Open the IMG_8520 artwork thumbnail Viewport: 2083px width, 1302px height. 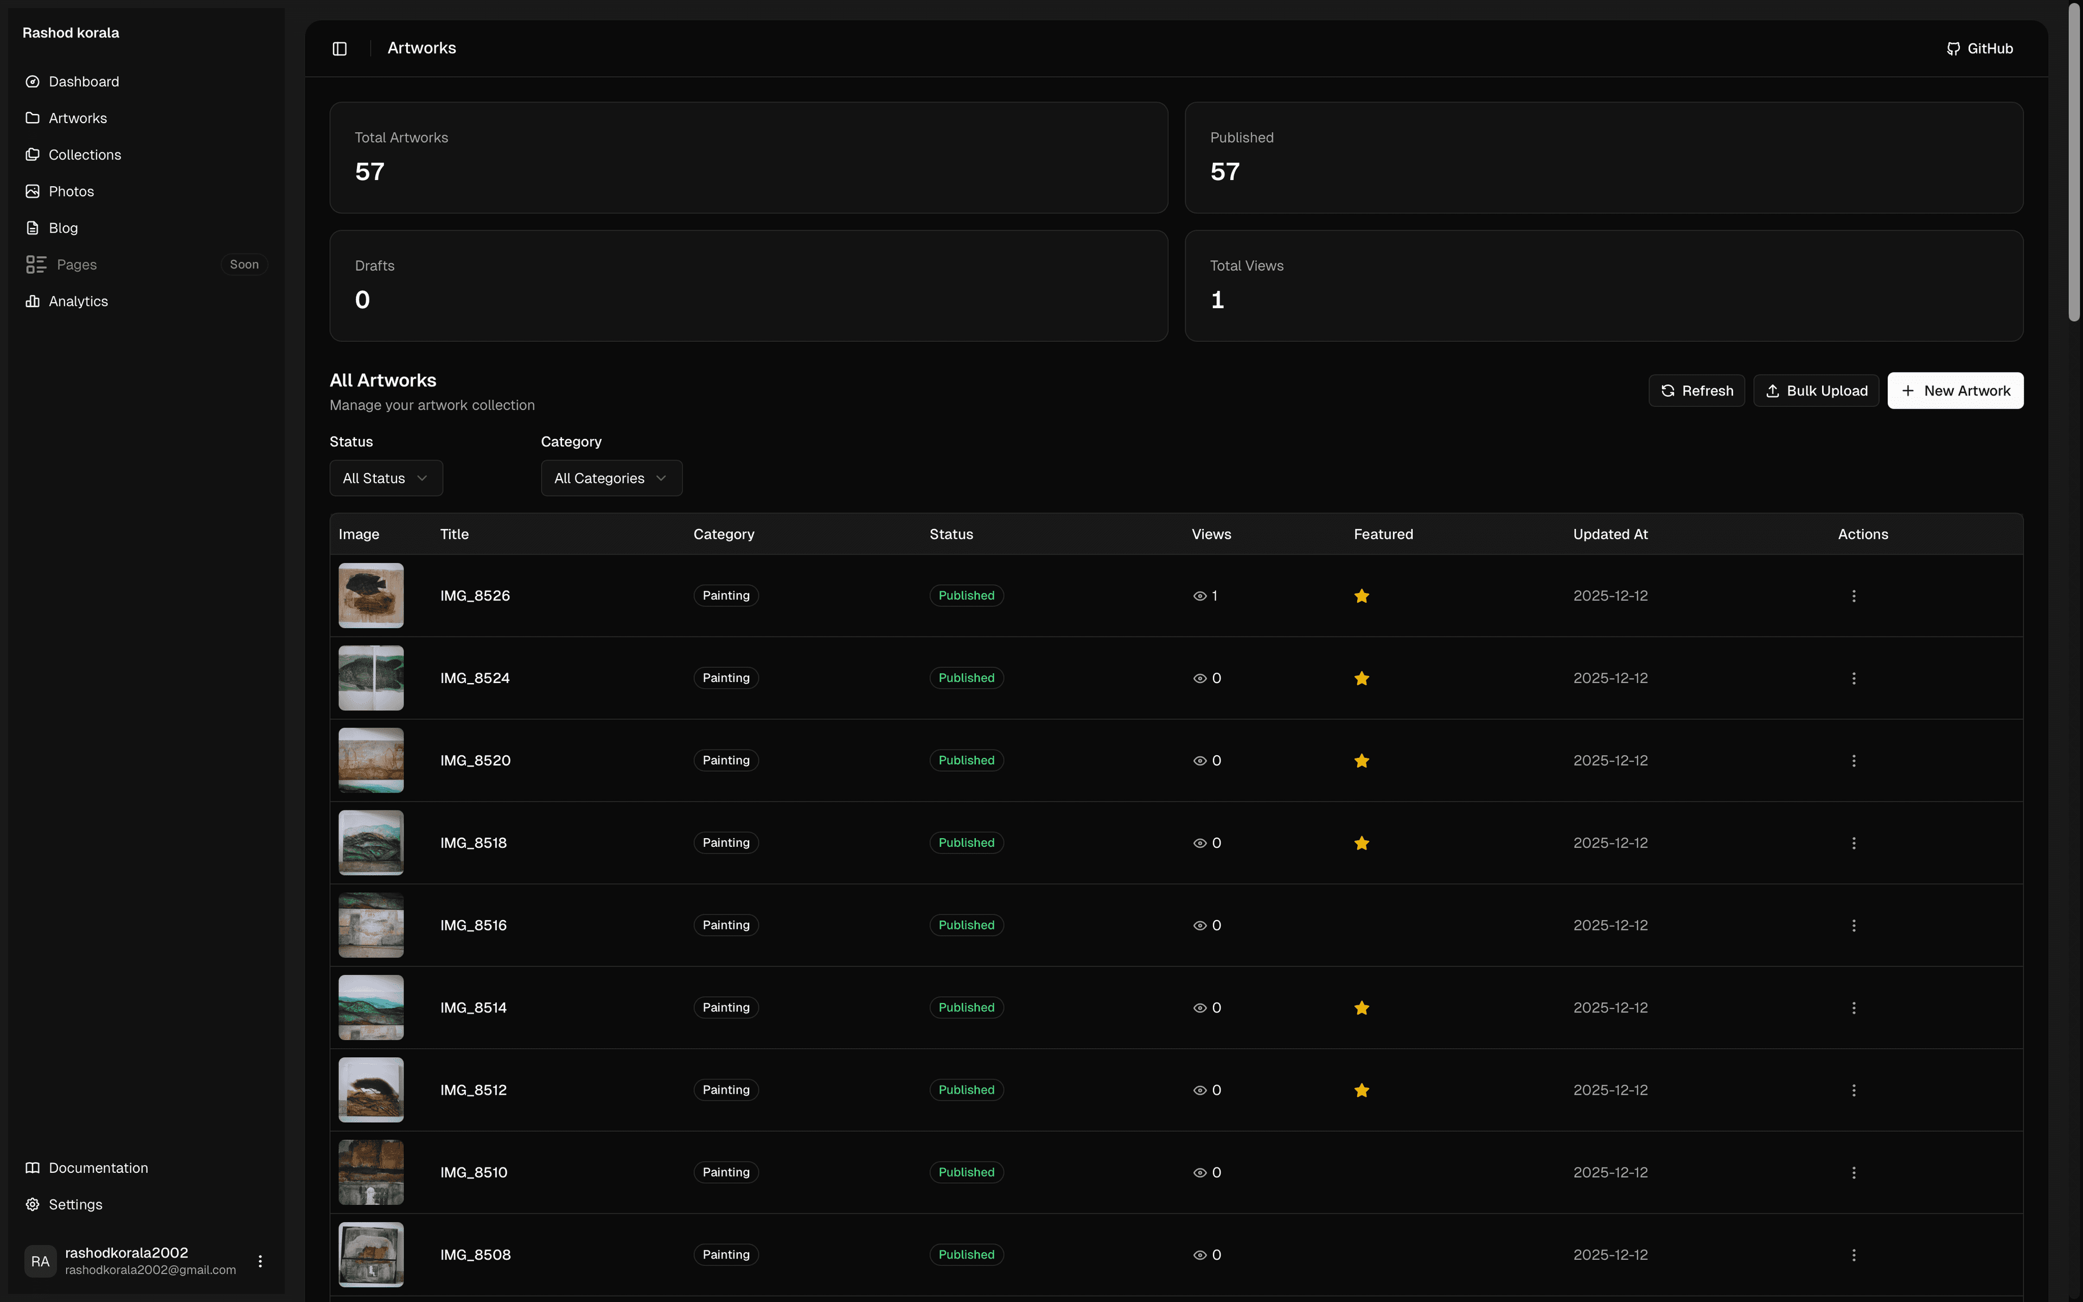(x=371, y=761)
